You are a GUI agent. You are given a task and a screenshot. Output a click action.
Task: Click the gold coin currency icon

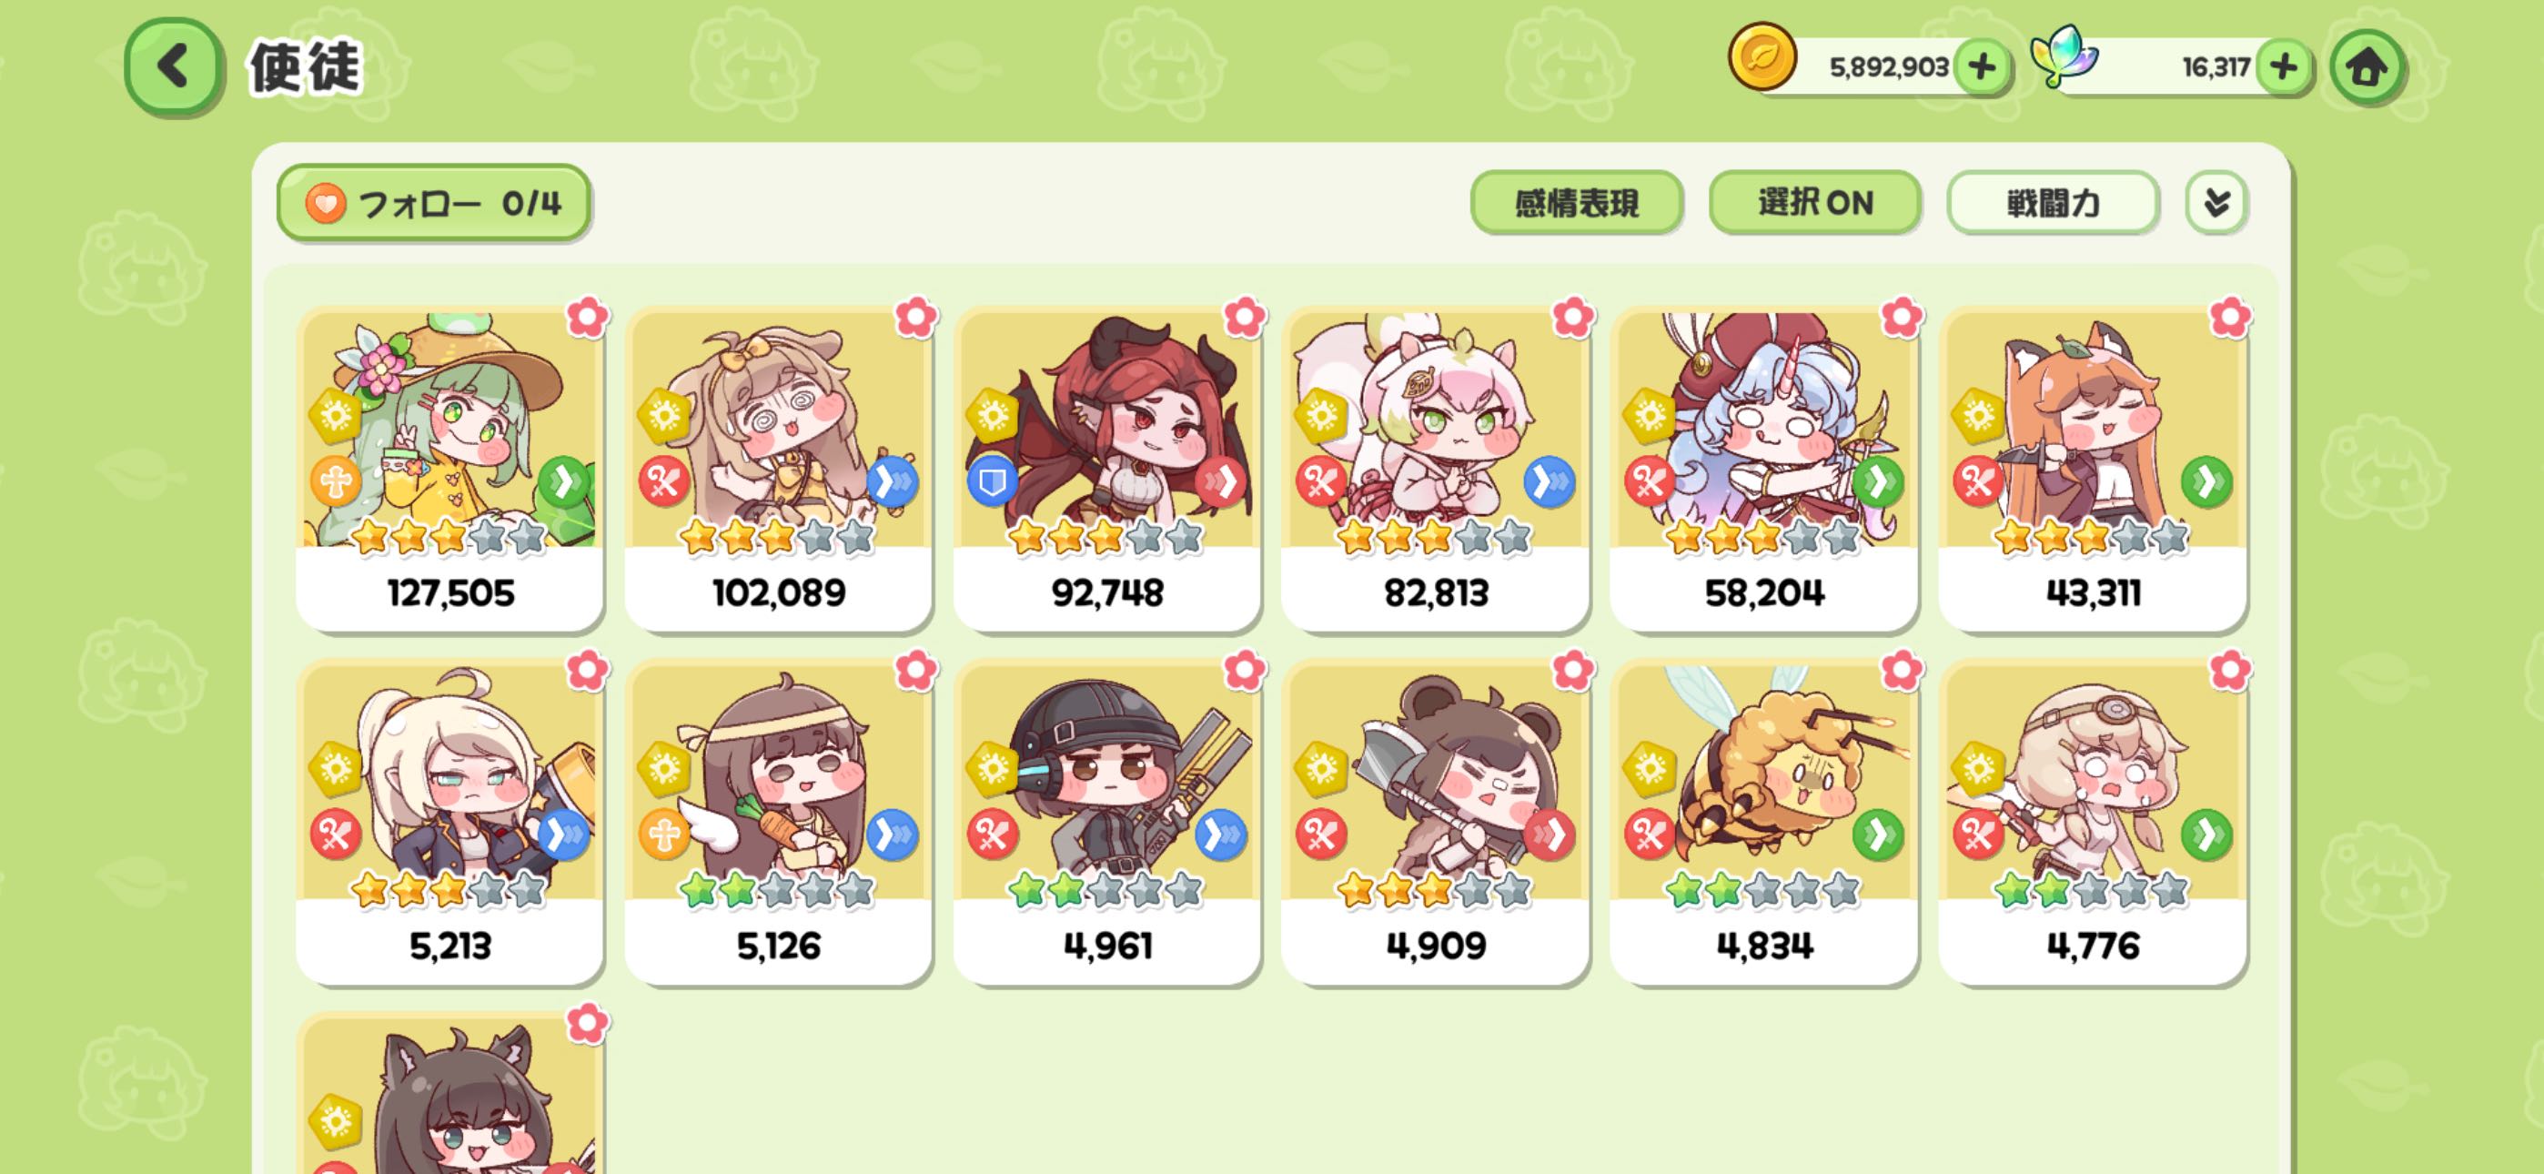(1762, 56)
